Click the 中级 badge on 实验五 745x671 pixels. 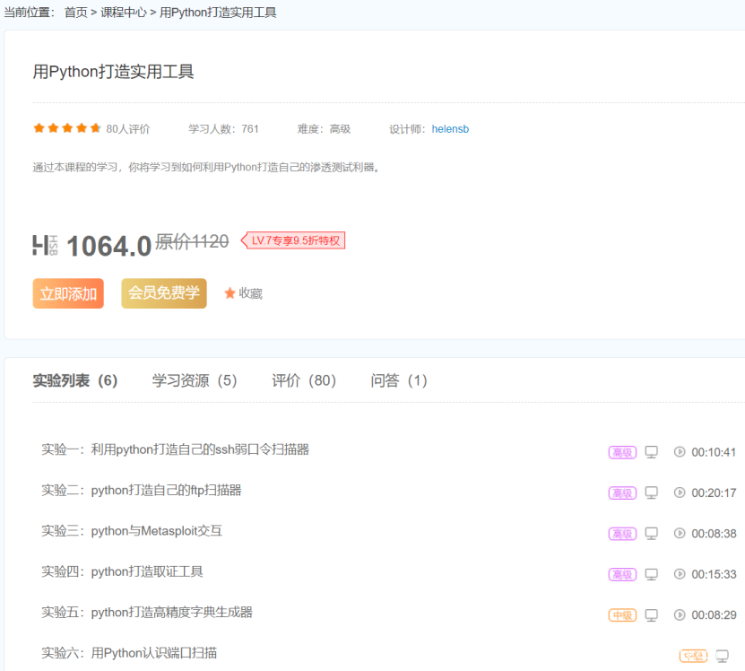(622, 615)
